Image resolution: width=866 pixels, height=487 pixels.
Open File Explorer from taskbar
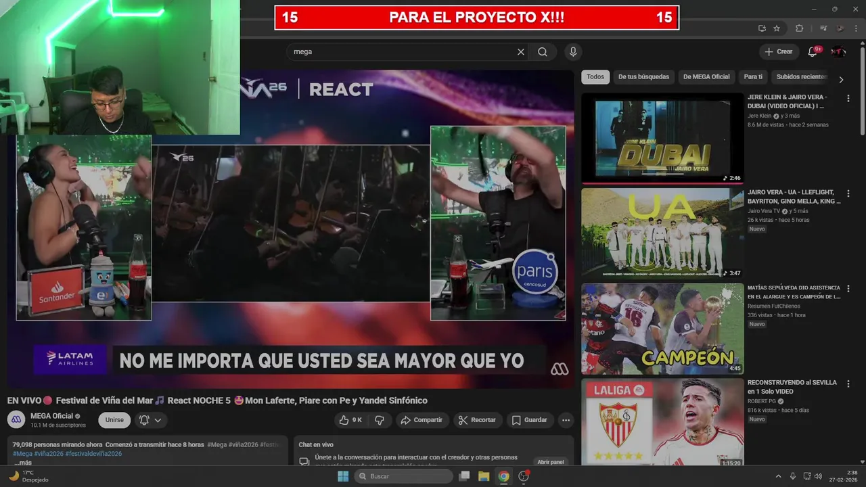pos(484,476)
